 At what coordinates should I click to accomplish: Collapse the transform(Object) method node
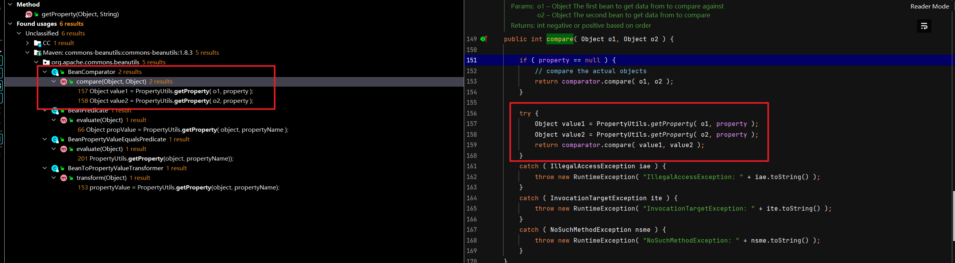point(54,178)
